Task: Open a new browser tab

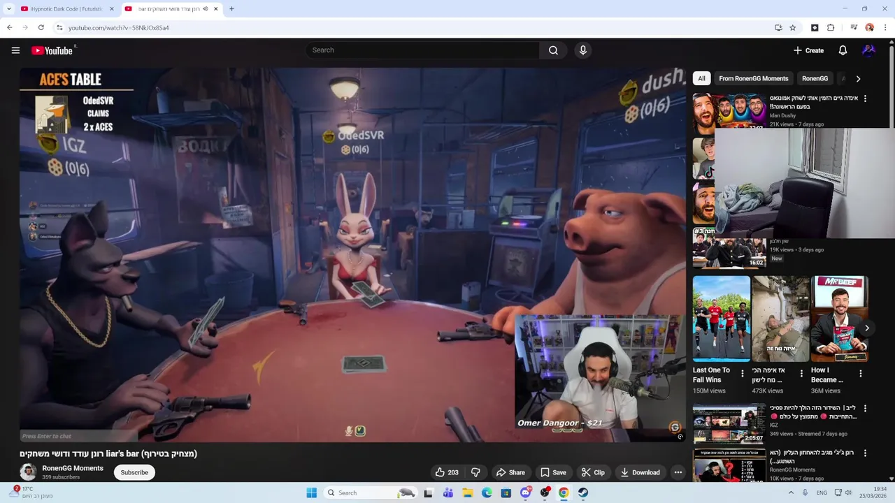Action: pyautogui.click(x=231, y=9)
